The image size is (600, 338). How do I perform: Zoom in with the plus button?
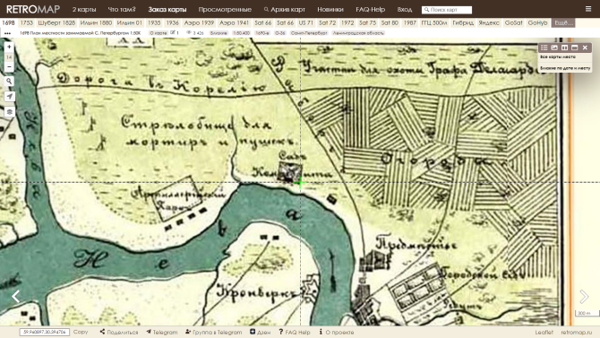(x=9, y=47)
